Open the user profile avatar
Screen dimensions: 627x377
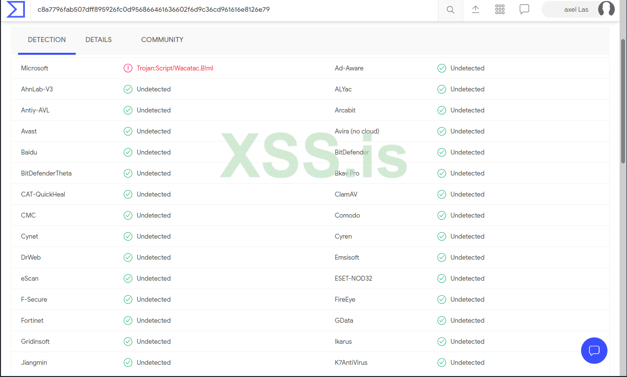click(606, 9)
